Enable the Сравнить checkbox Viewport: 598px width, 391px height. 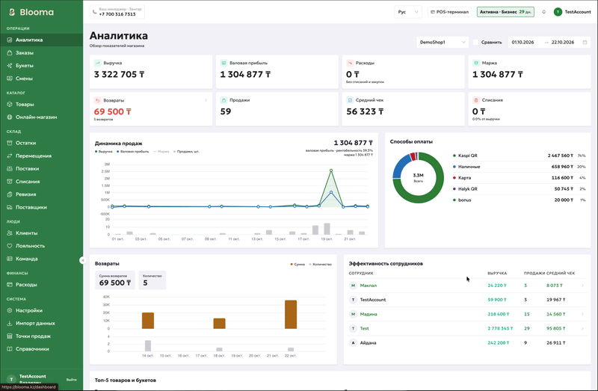475,43
